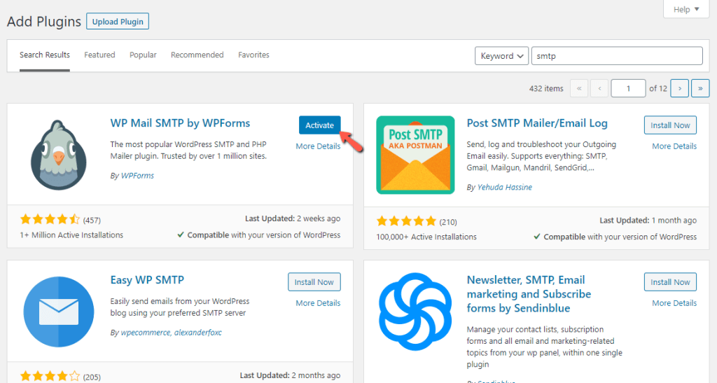Open More Details for Post SMTP Mailer

[x=674, y=146]
